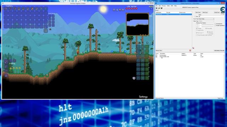Open the Edit menu in Cheat Engine

coord(160,6)
